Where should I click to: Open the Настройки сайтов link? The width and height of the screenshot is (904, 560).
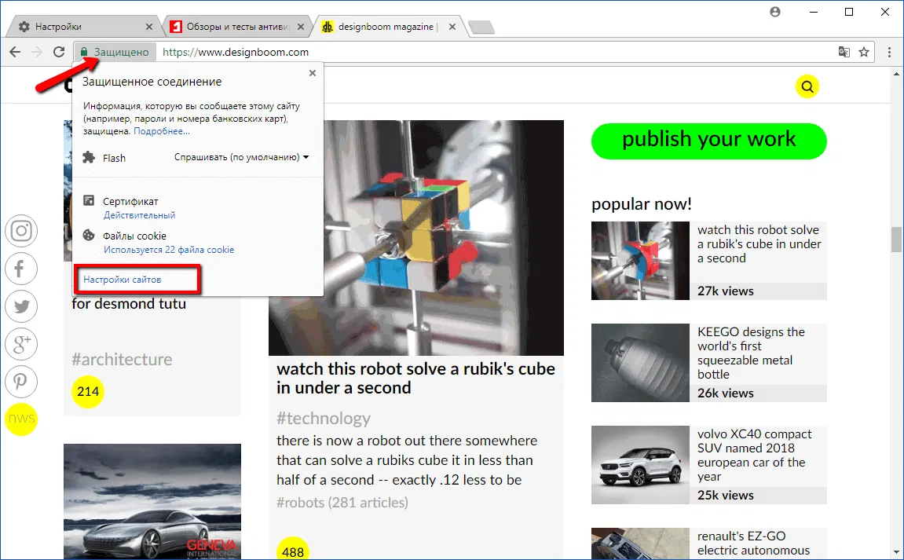tap(123, 280)
